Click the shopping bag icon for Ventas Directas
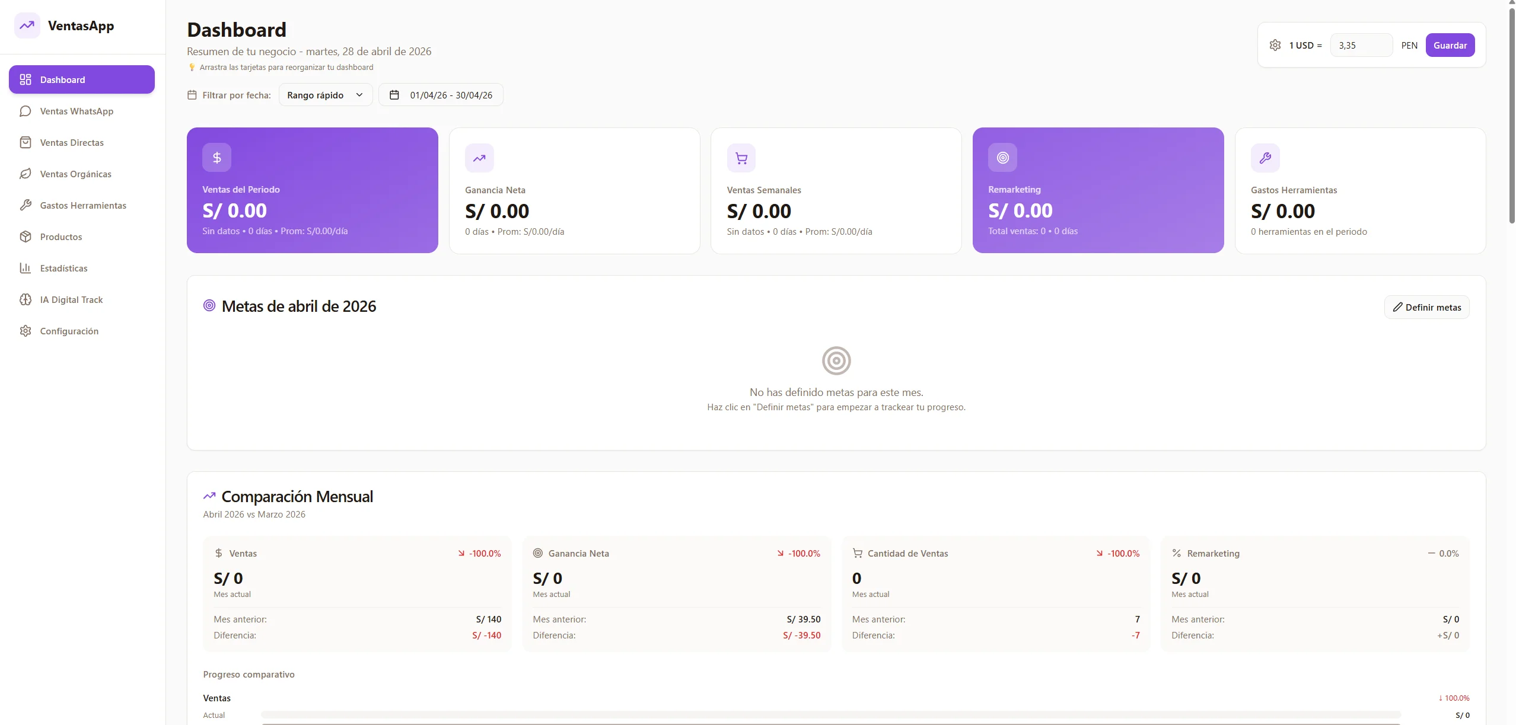The image size is (1516, 725). (x=26, y=142)
